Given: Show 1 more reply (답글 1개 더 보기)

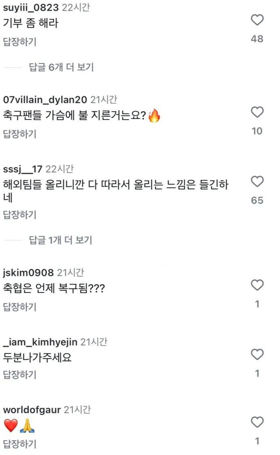Looking at the screenshot, I should pos(61,240).
